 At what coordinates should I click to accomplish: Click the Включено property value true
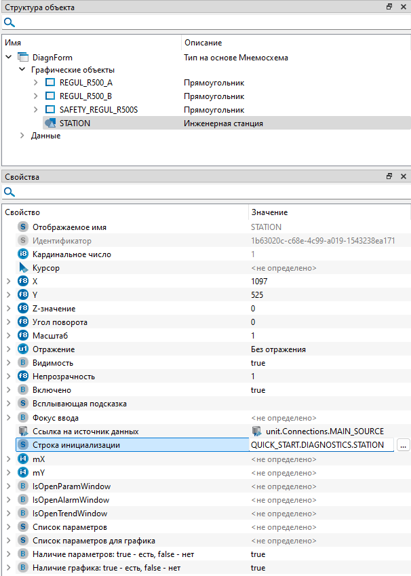point(258,390)
